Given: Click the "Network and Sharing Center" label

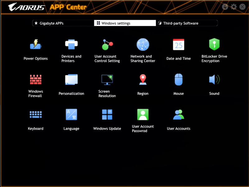Looking at the screenshot, I should [143, 59].
